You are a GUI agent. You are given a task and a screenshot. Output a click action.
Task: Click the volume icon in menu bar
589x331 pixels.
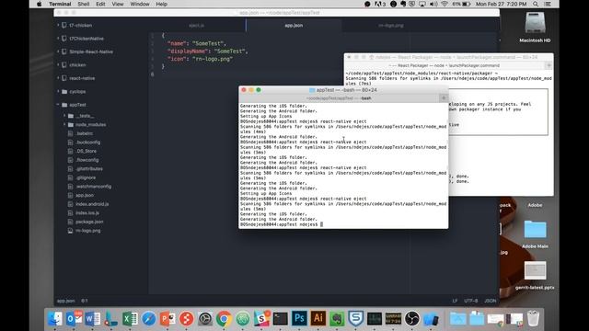click(x=433, y=4)
